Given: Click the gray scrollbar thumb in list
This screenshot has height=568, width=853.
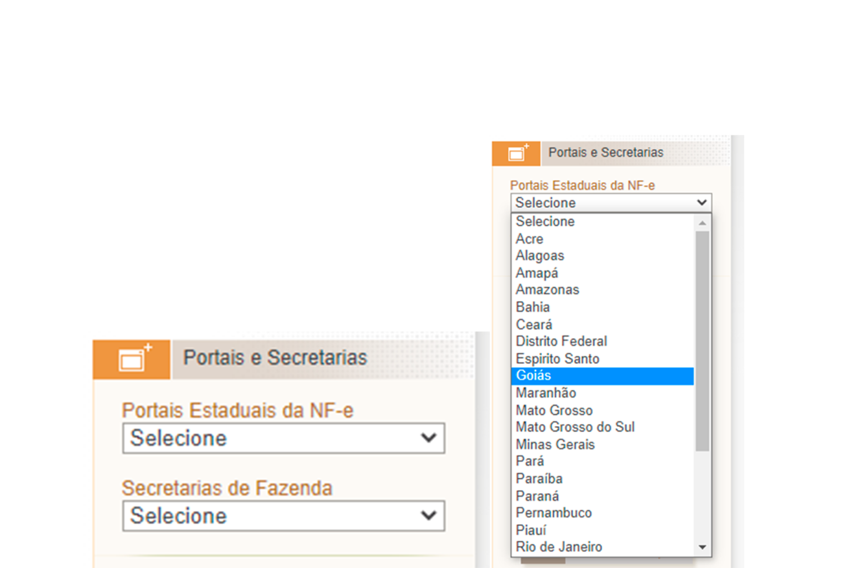Looking at the screenshot, I should pyautogui.click(x=703, y=341).
